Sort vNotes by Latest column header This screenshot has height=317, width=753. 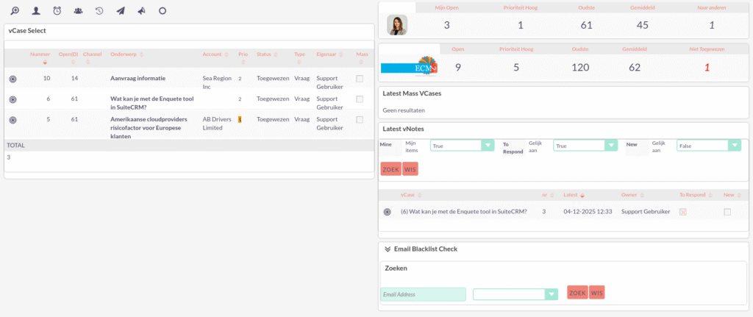point(573,196)
